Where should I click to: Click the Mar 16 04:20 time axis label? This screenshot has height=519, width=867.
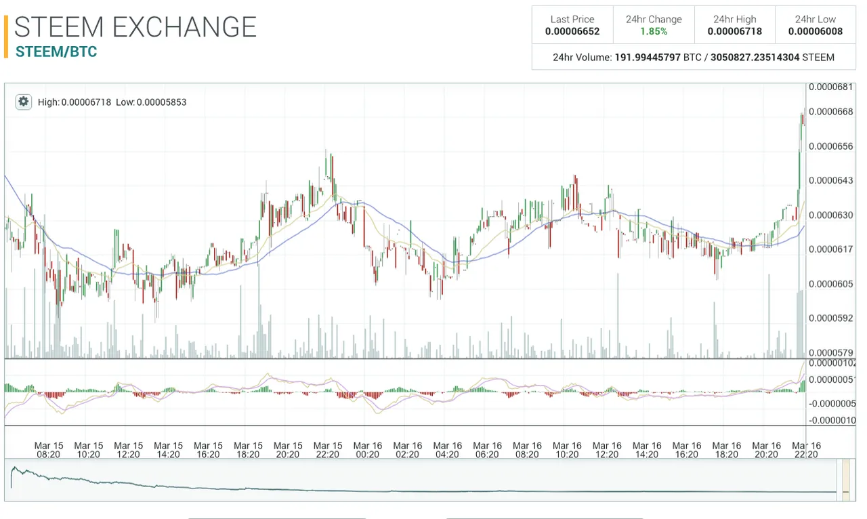click(448, 451)
